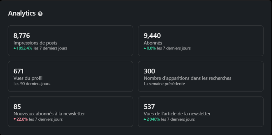Click the 671 profile views number

18,71
